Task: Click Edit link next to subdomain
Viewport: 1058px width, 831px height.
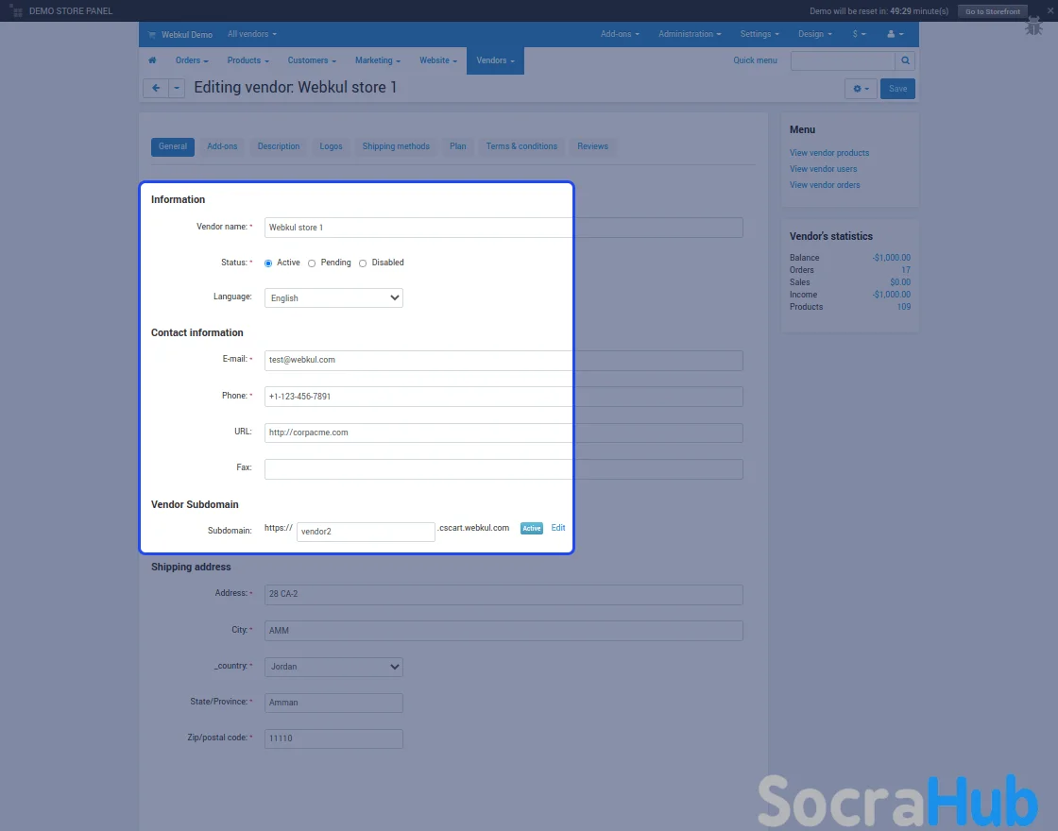Action: 558,528
